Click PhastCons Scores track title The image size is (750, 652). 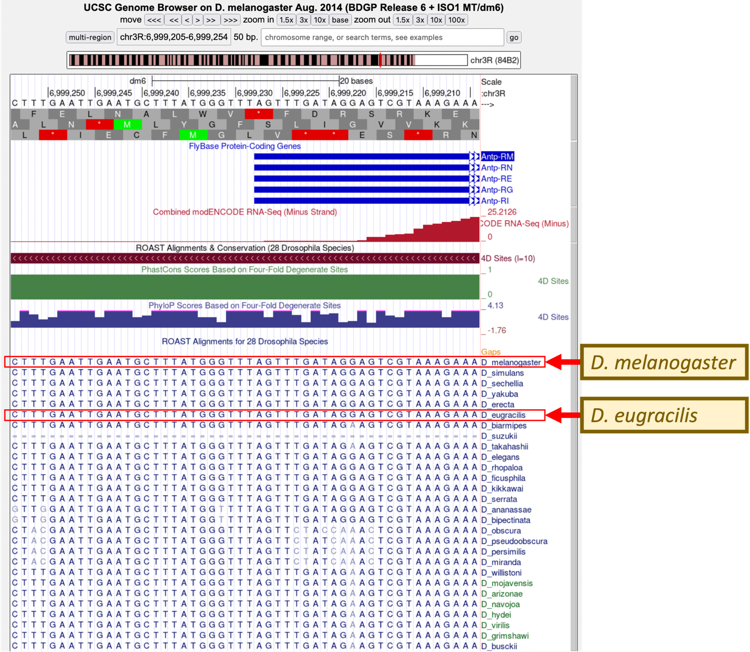(x=245, y=270)
